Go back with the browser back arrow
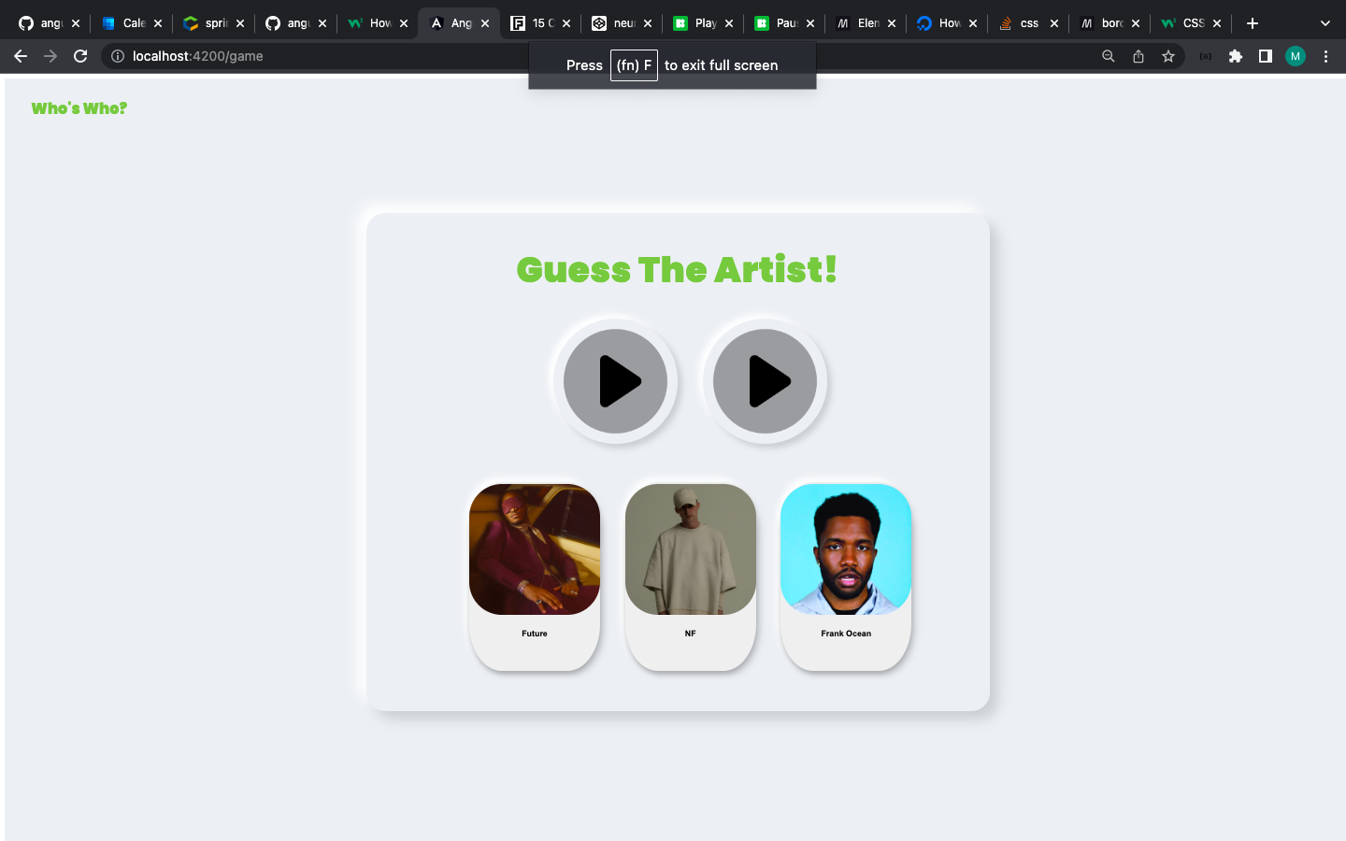 21,56
